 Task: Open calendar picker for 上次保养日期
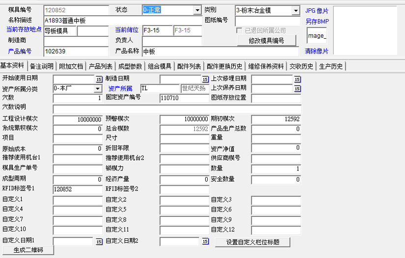click(297, 89)
